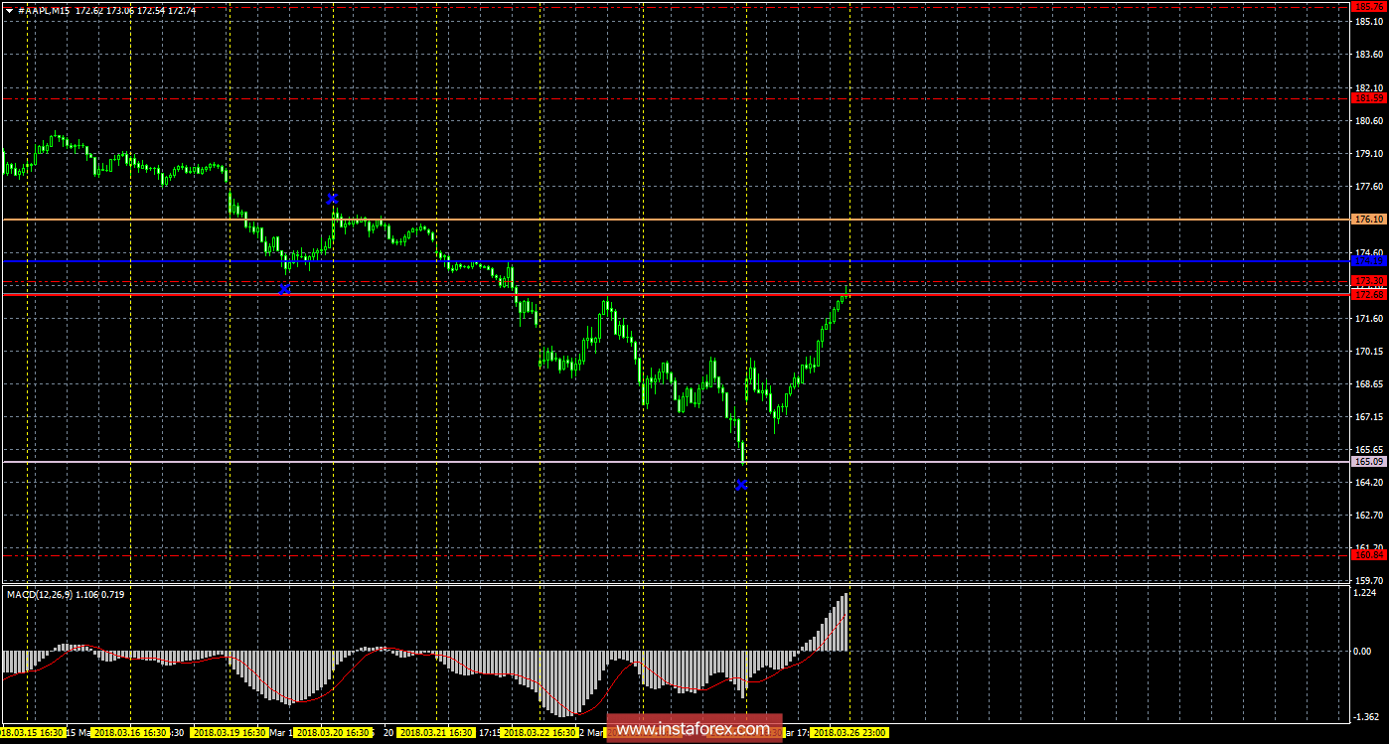This screenshot has width=1389, height=744.
Task: Click the 170.15 price axis label
Action: 1369,351
